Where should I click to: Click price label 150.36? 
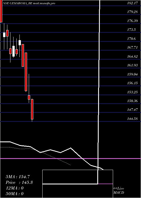click(x=133, y=101)
